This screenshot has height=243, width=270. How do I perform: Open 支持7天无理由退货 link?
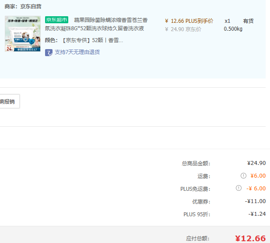point(77,52)
